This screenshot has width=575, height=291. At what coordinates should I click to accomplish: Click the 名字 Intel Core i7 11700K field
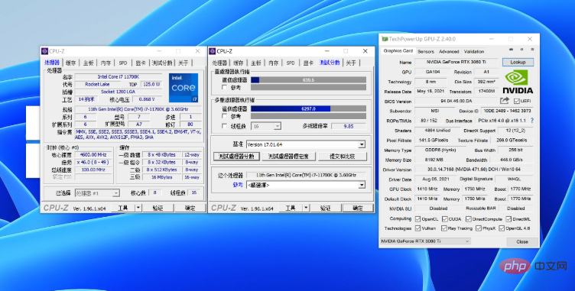[119, 76]
